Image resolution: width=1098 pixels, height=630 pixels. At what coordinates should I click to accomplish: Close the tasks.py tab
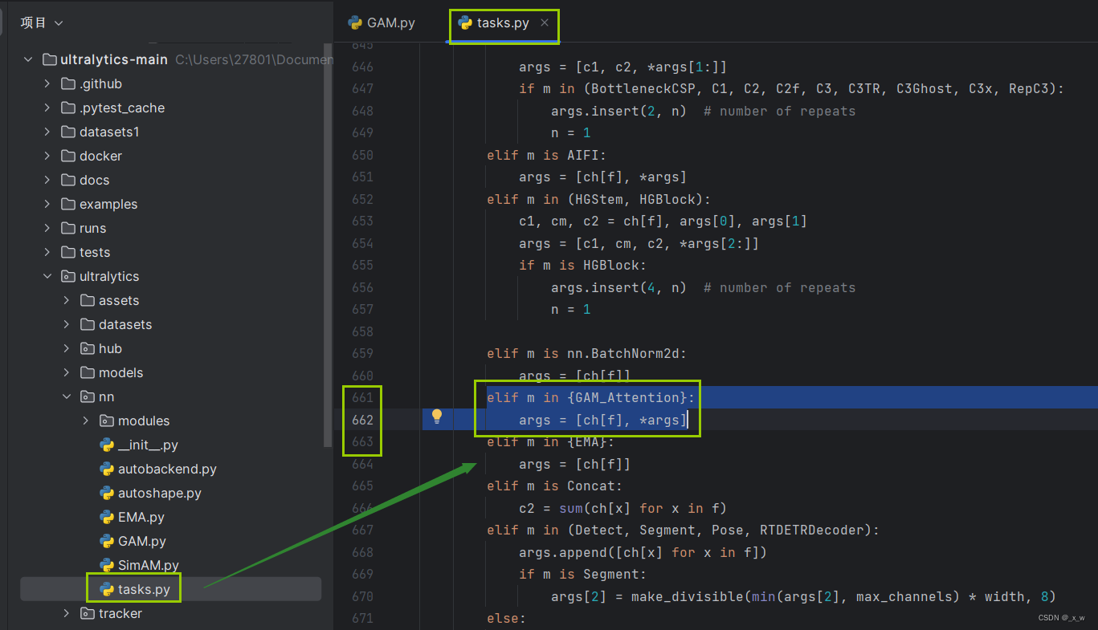(x=545, y=22)
